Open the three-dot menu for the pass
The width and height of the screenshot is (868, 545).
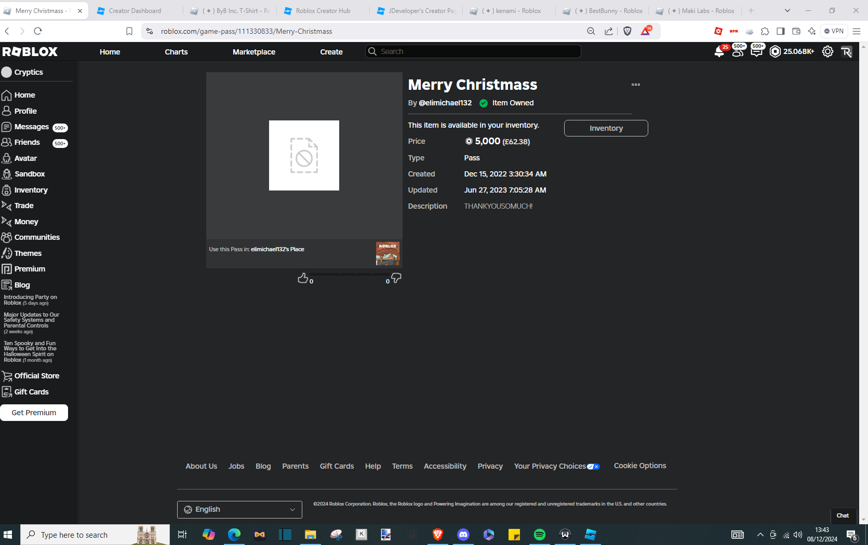pyautogui.click(x=636, y=85)
